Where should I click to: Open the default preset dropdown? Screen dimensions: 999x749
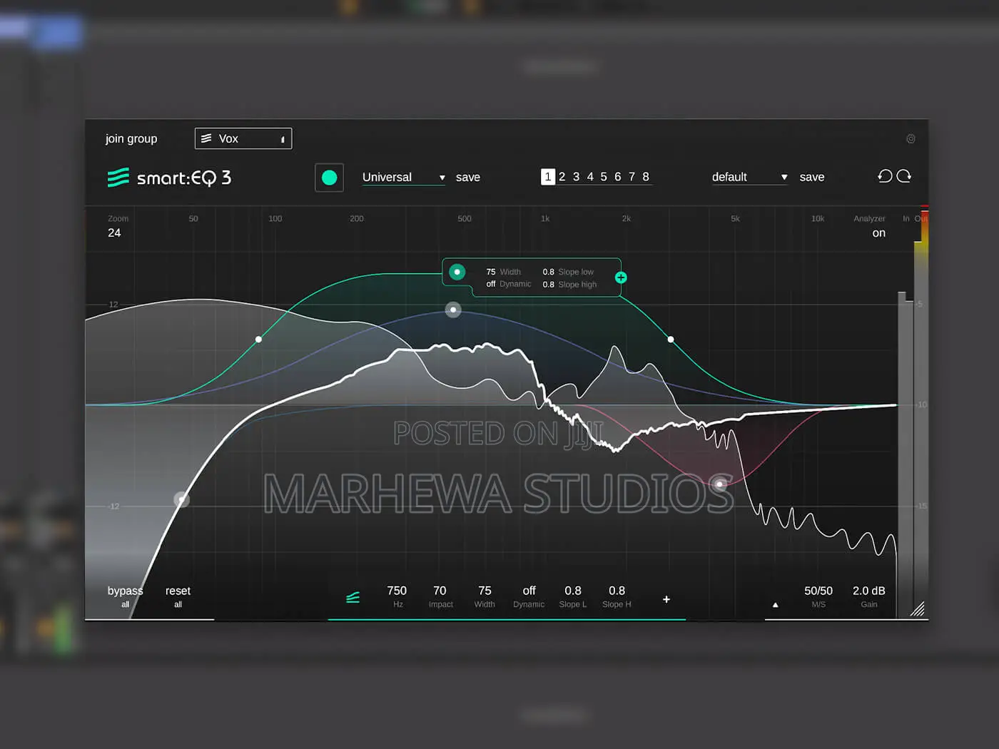pos(749,177)
